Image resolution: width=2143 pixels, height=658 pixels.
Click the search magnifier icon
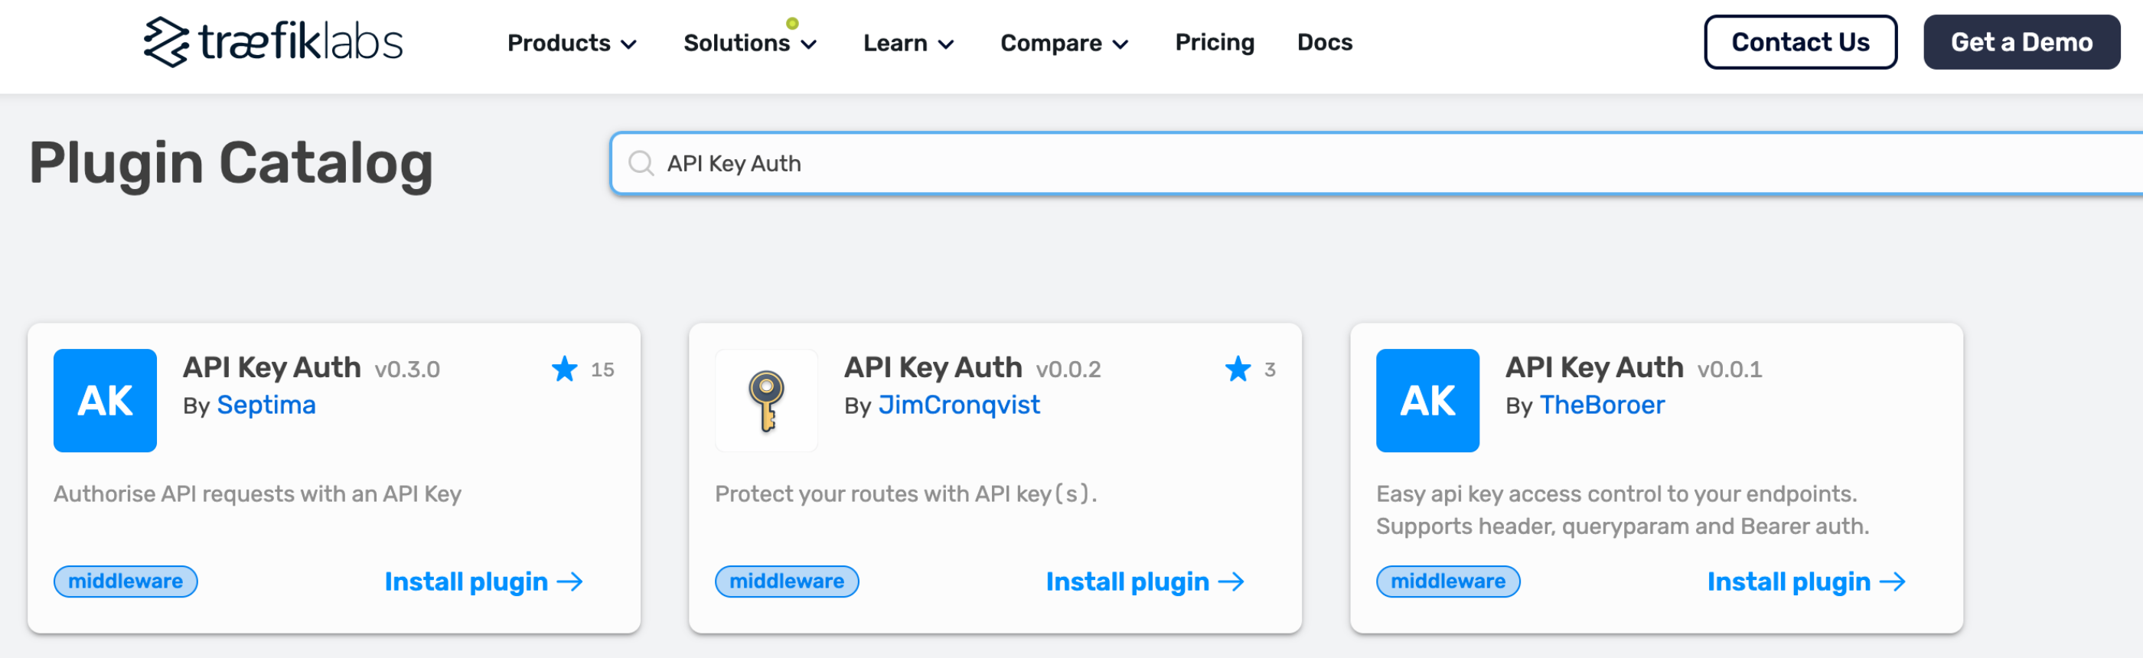641,163
